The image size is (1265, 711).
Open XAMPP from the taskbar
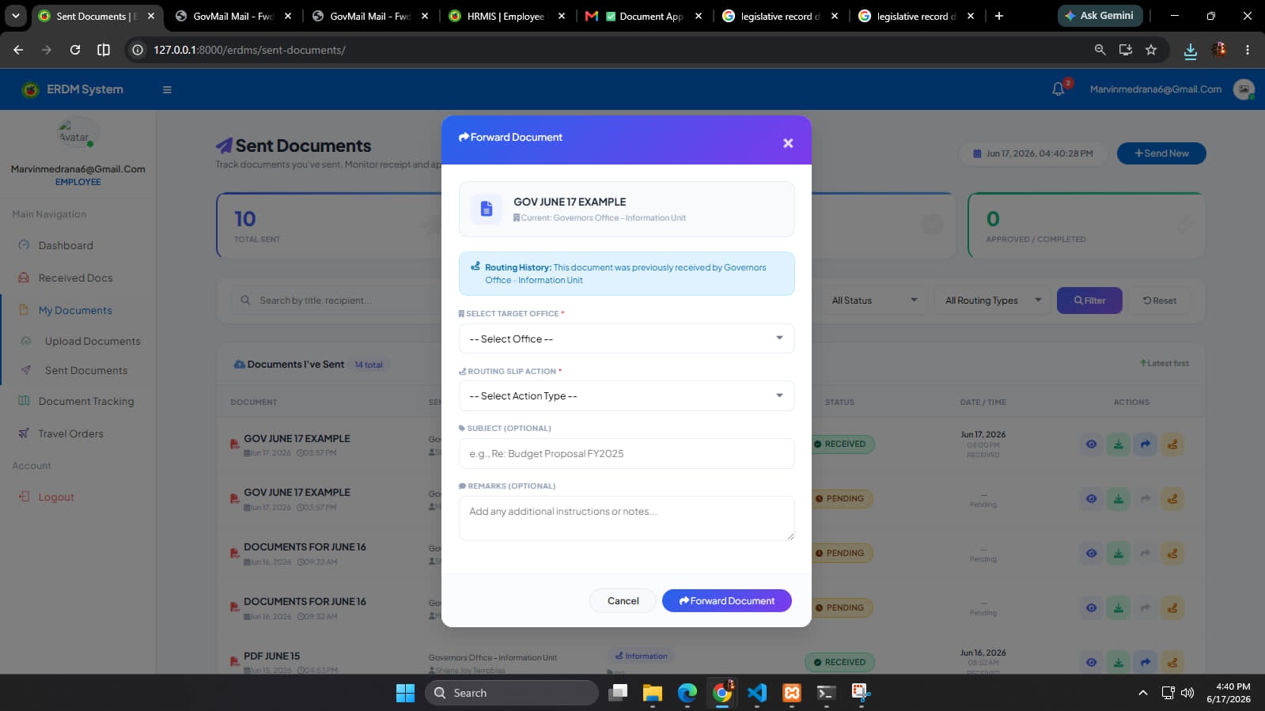[x=791, y=693]
